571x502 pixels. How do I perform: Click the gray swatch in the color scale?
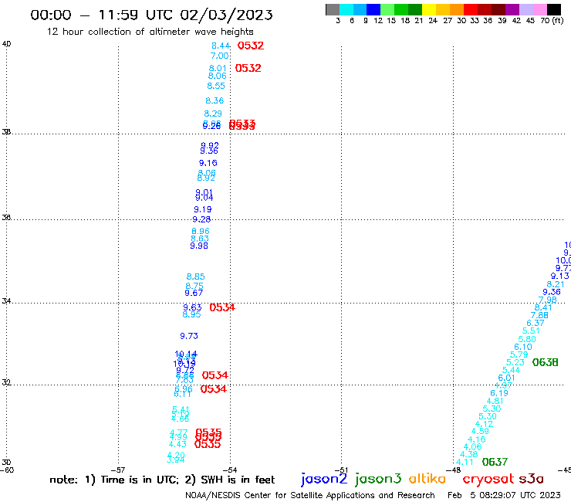(x=333, y=9)
